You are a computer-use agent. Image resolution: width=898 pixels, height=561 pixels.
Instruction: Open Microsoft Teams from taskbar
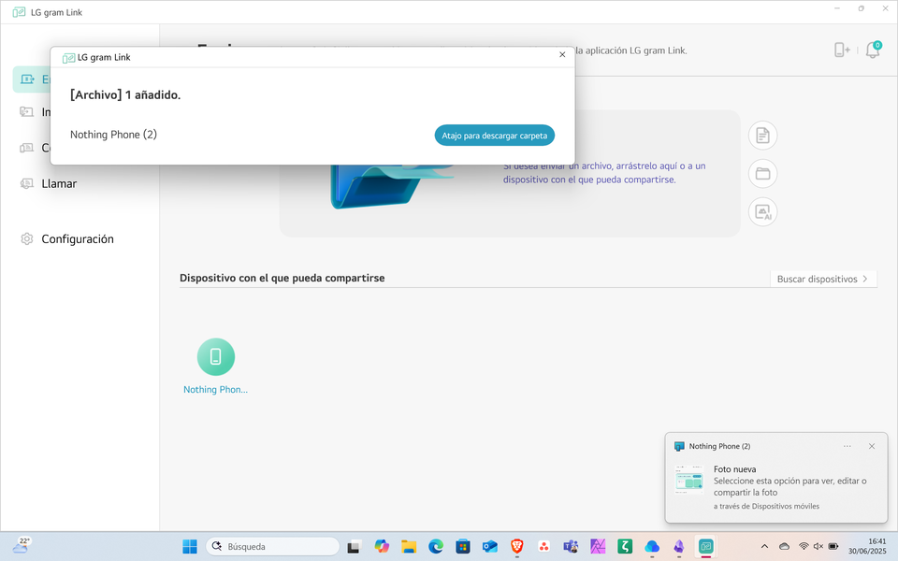(571, 547)
